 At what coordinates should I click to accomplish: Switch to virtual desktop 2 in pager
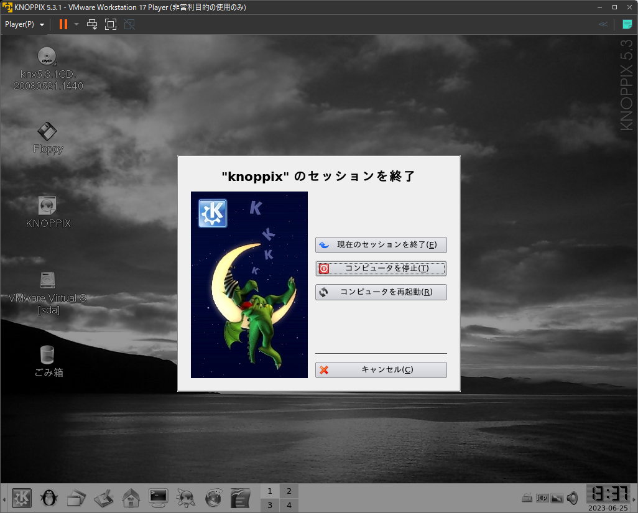pyautogui.click(x=289, y=491)
